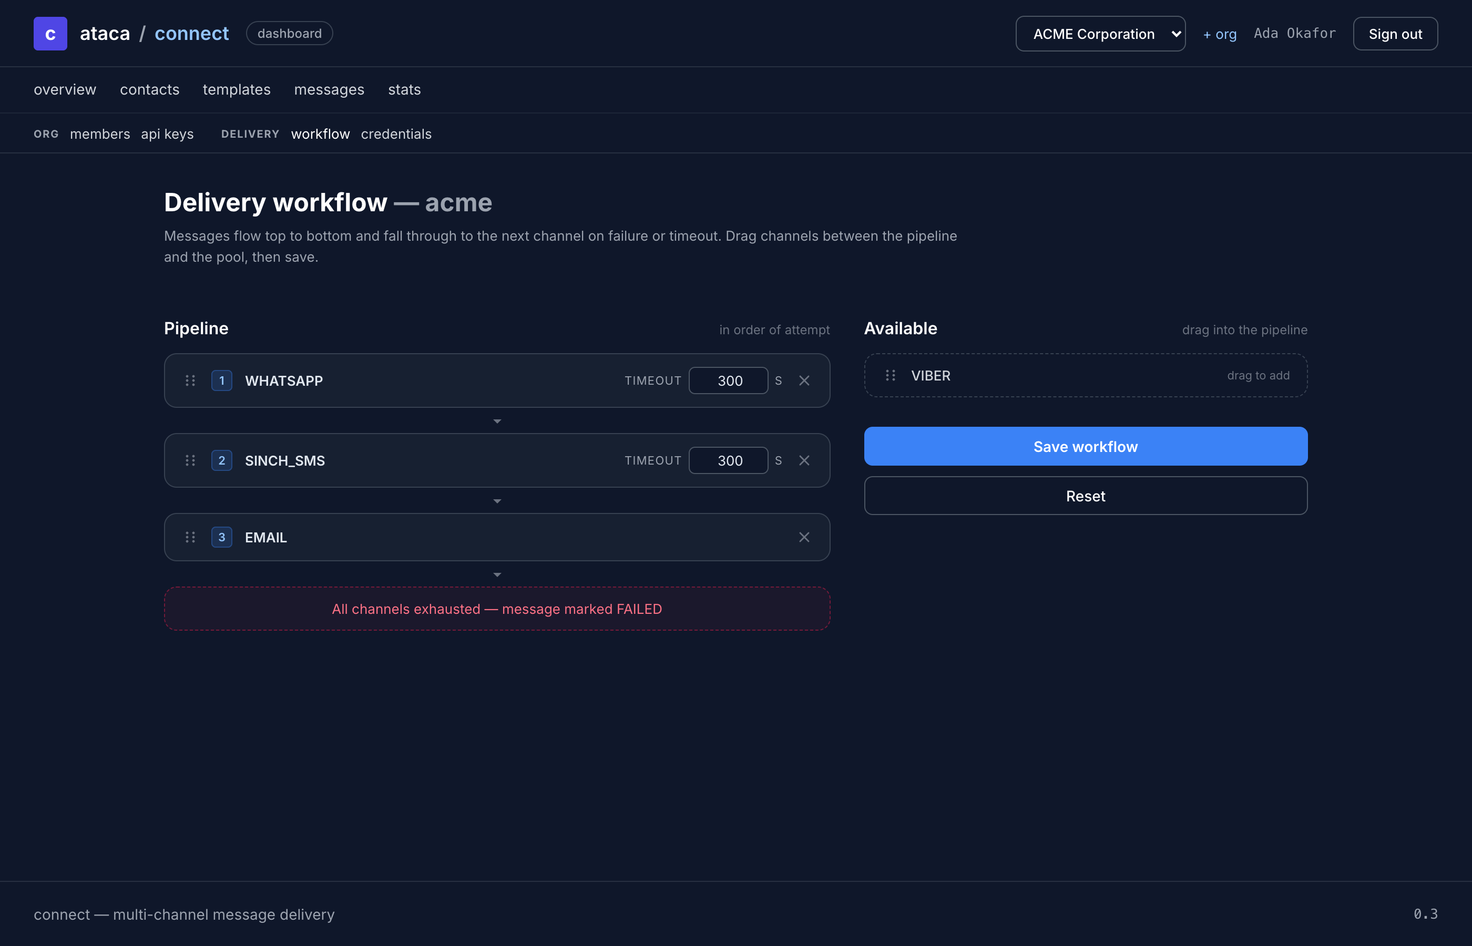Click the SINCH_SMS timeout input field
Viewport: 1472px width, 946px height.
coord(729,461)
